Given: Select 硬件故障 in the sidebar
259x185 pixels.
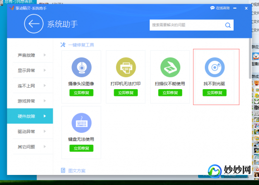Looking at the screenshot, I should click(x=30, y=116).
